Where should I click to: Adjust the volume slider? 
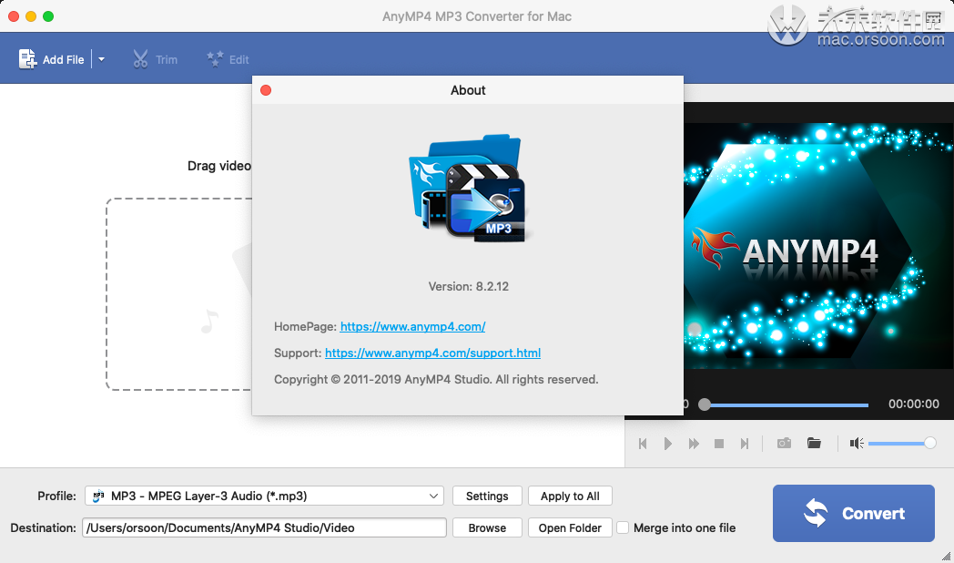(x=902, y=443)
